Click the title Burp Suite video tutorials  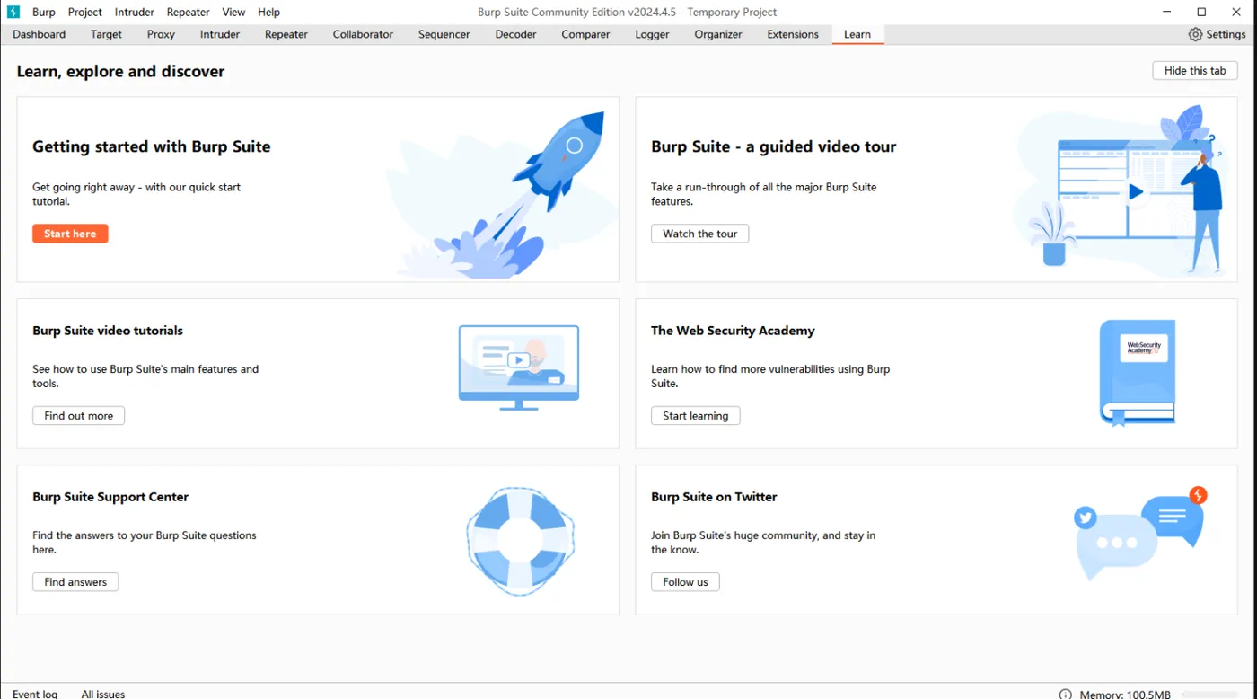coord(108,331)
